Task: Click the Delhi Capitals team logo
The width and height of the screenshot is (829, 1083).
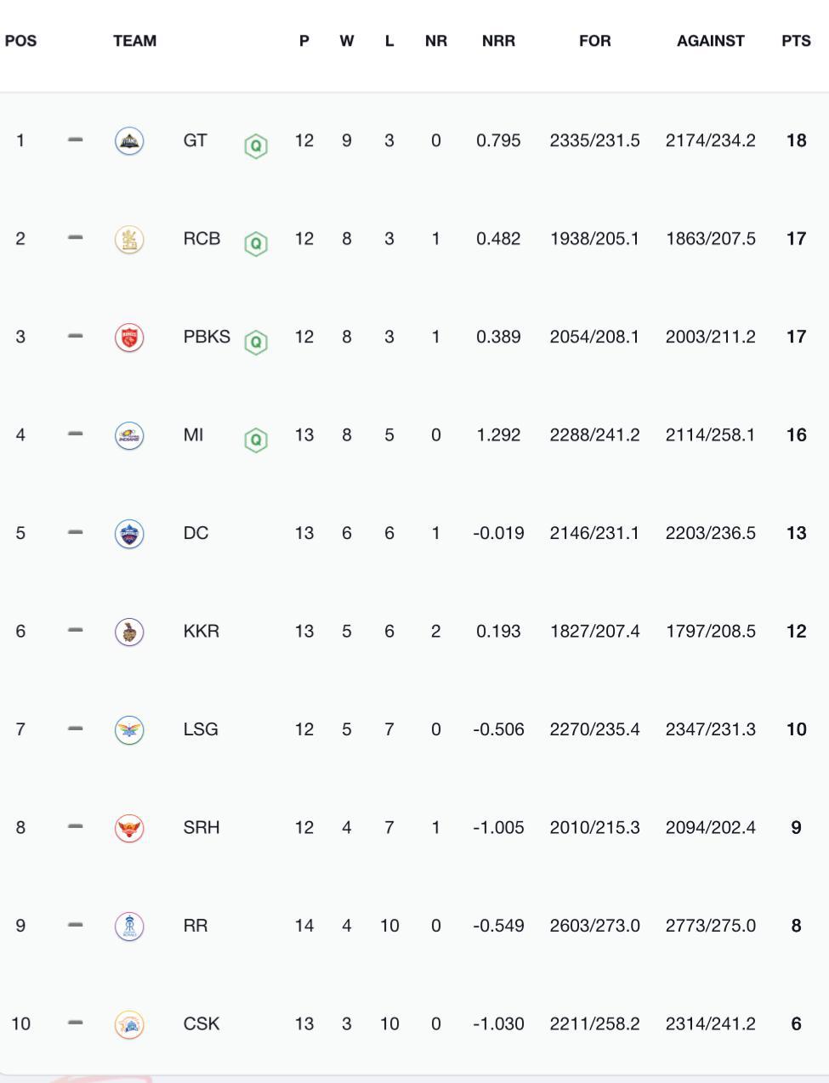Action: pos(129,534)
